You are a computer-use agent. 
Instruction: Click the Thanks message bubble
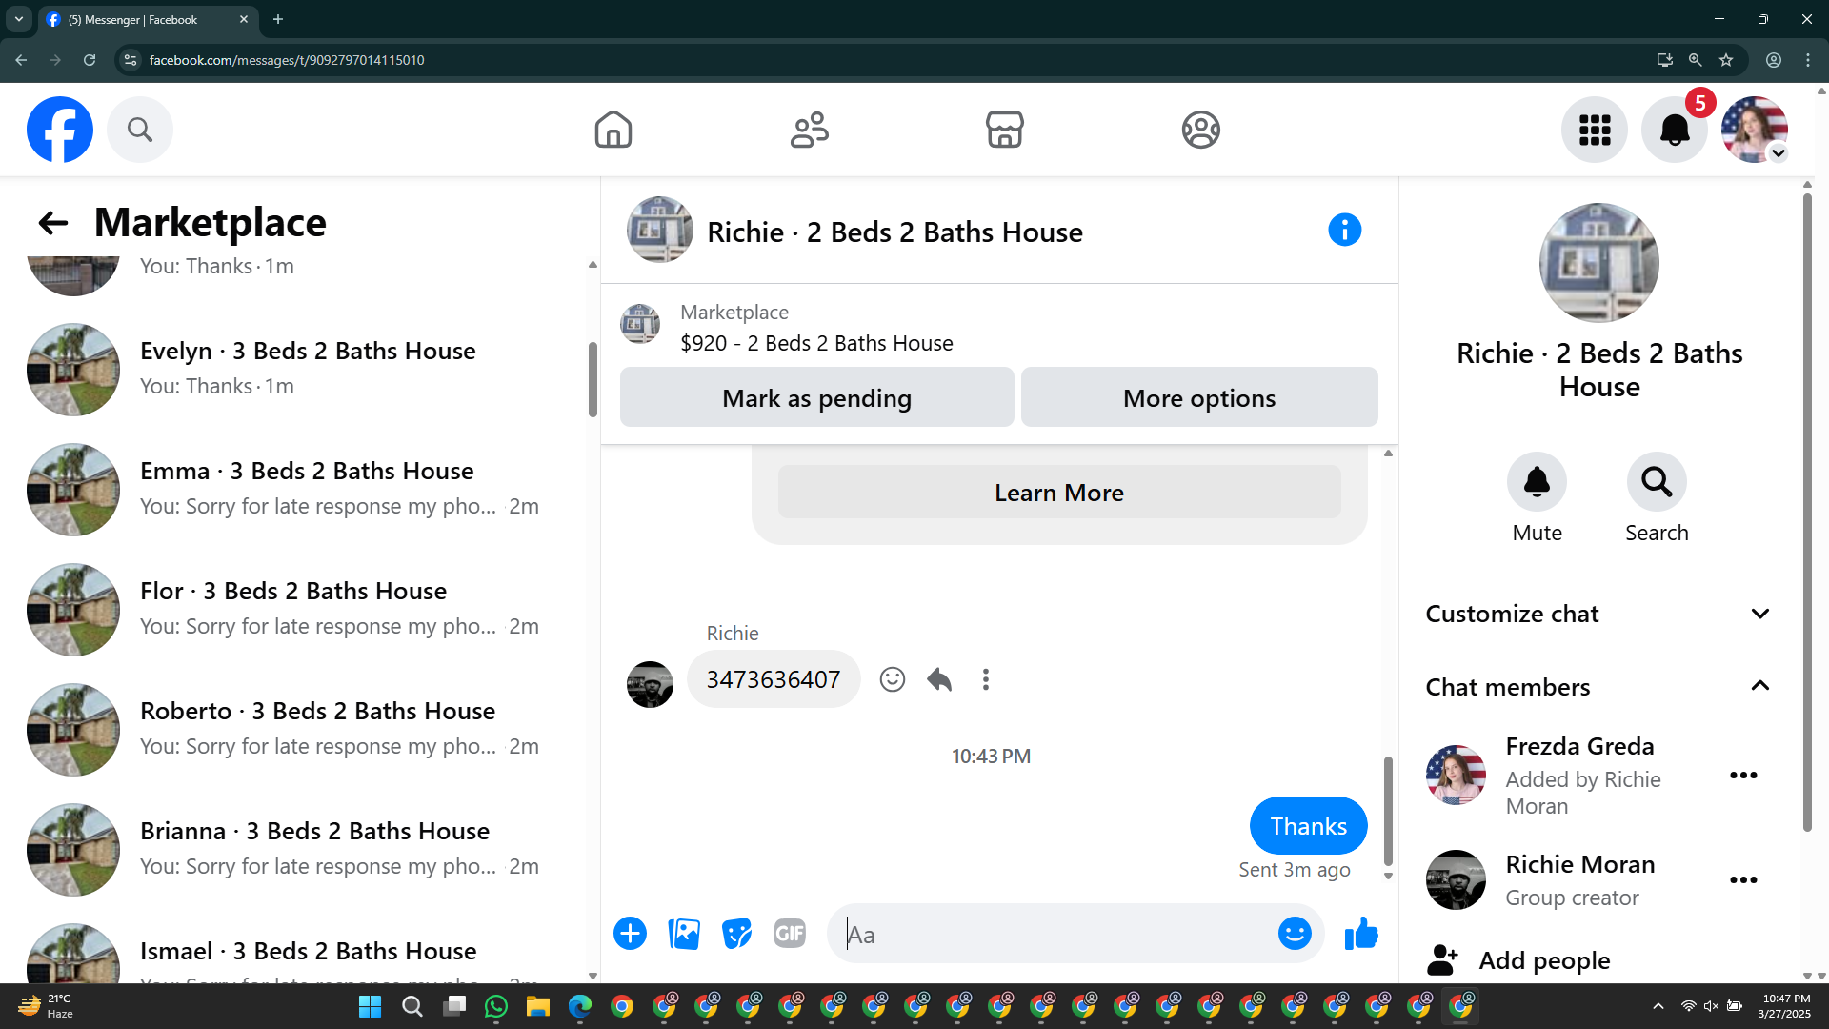(x=1309, y=826)
